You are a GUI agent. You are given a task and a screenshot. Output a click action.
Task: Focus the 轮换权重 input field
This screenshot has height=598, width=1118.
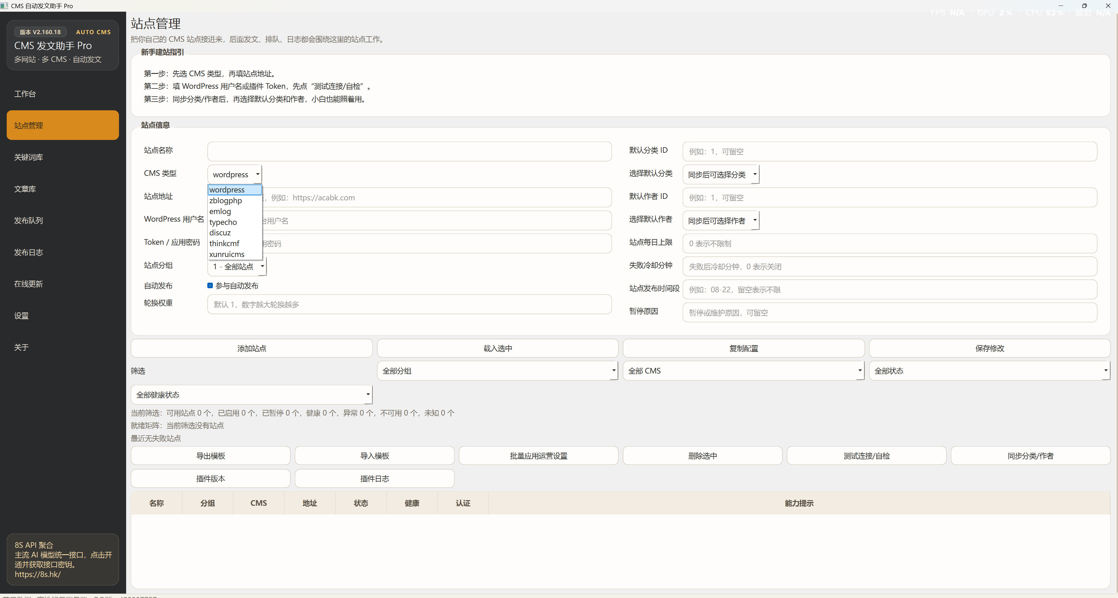click(x=409, y=304)
